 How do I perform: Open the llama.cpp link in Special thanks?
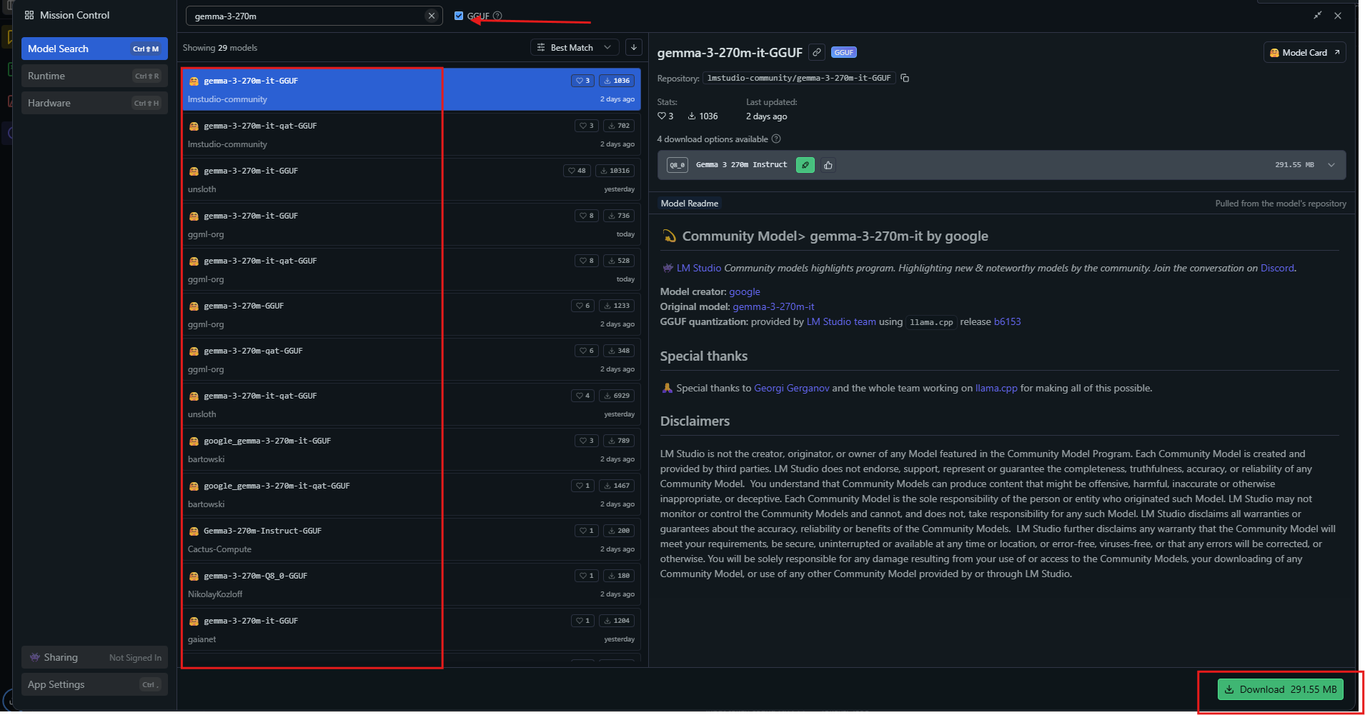996,388
